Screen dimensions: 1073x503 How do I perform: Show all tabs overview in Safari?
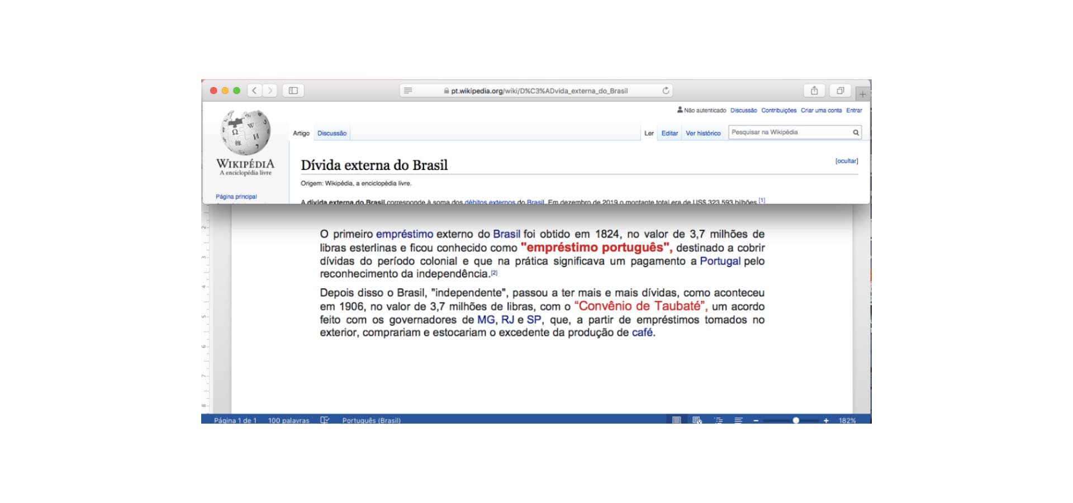[x=840, y=91]
